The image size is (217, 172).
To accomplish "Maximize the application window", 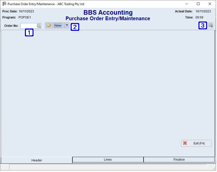I will [x=198, y=4].
